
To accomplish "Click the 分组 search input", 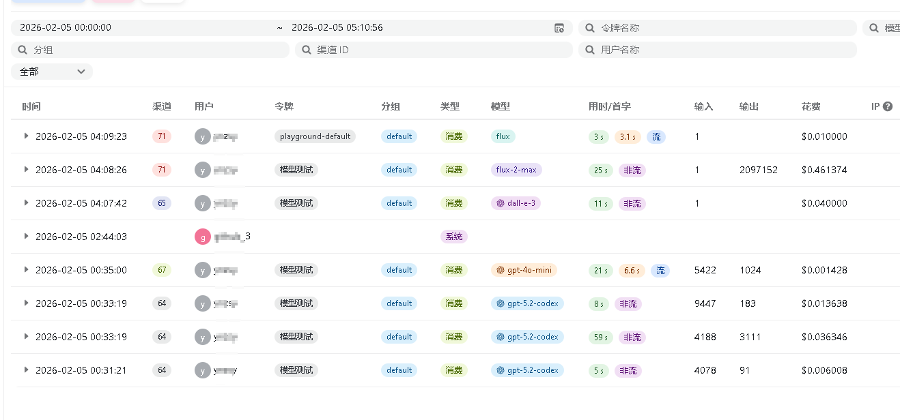I will [157, 50].
